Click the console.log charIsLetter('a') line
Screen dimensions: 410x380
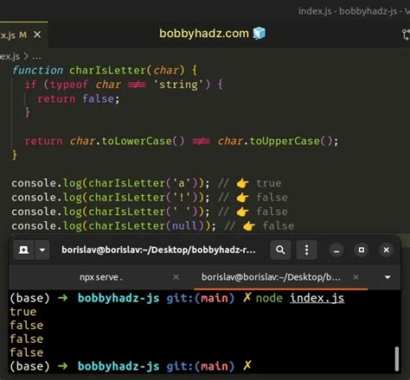[x=146, y=183]
